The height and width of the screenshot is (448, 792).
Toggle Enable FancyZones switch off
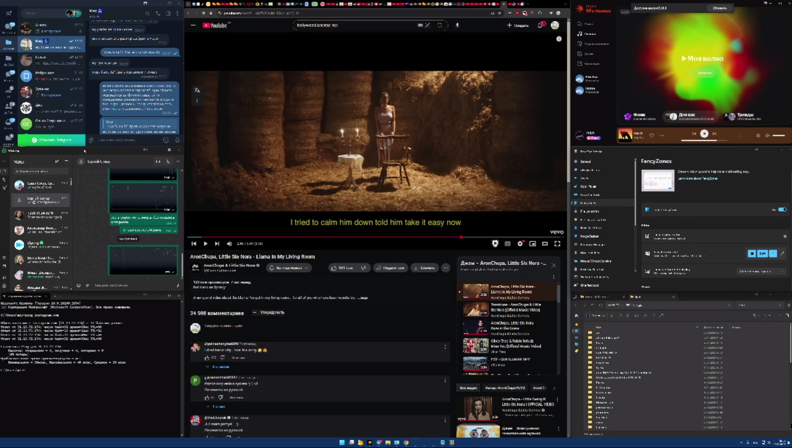(782, 210)
